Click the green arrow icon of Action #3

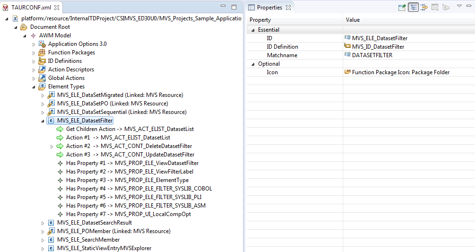coord(60,155)
